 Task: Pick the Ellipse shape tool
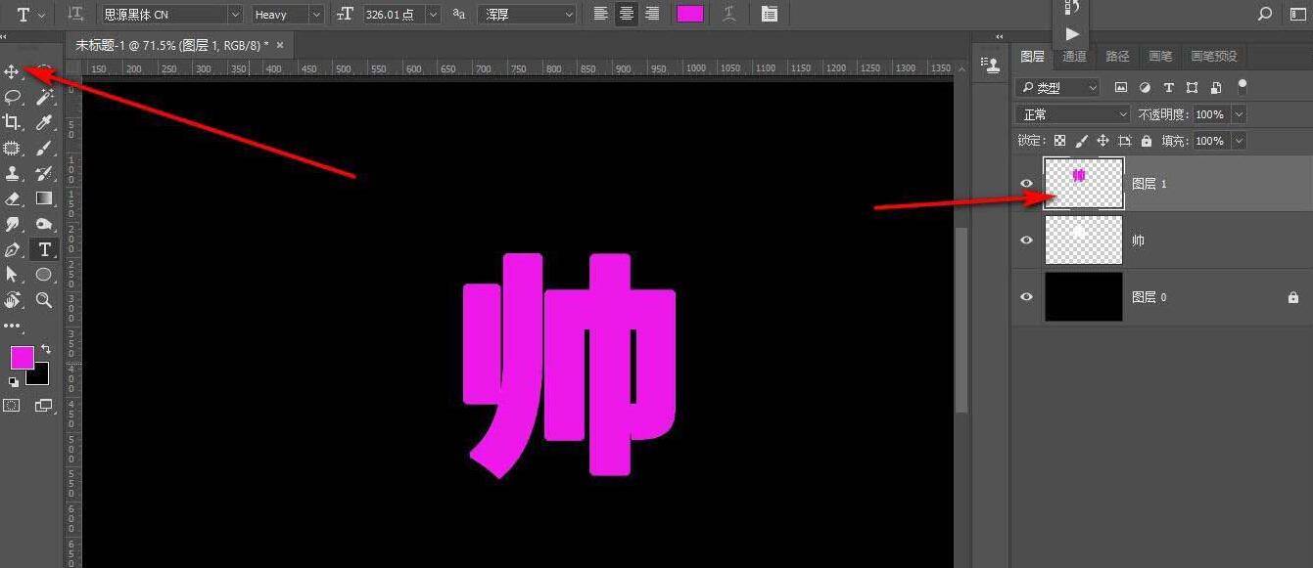tap(44, 275)
